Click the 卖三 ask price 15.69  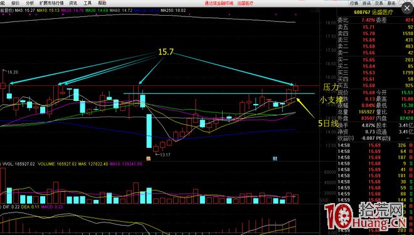click(x=369, y=40)
